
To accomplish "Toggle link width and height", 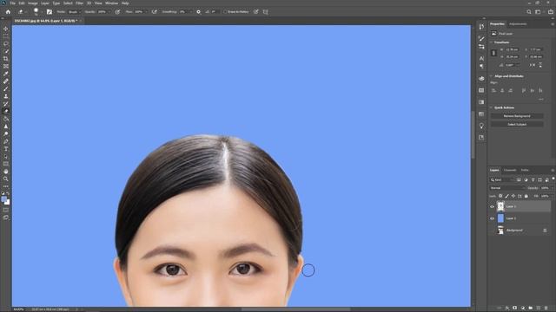I will coord(493,53).
